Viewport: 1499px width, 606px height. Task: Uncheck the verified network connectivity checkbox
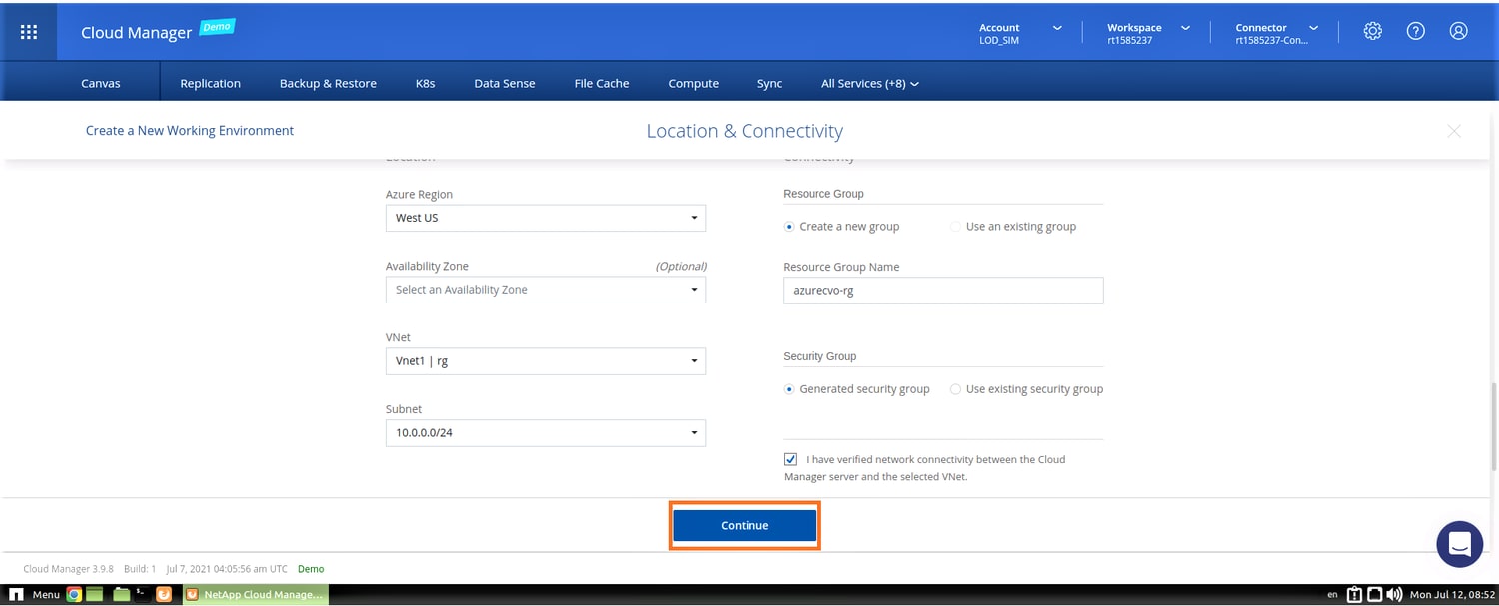(x=791, y=460)
